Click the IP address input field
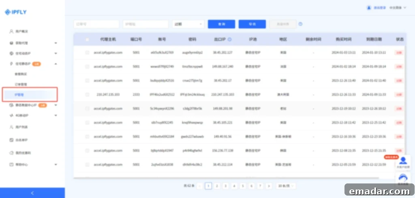The image size is (415, 198). [145, 24]
